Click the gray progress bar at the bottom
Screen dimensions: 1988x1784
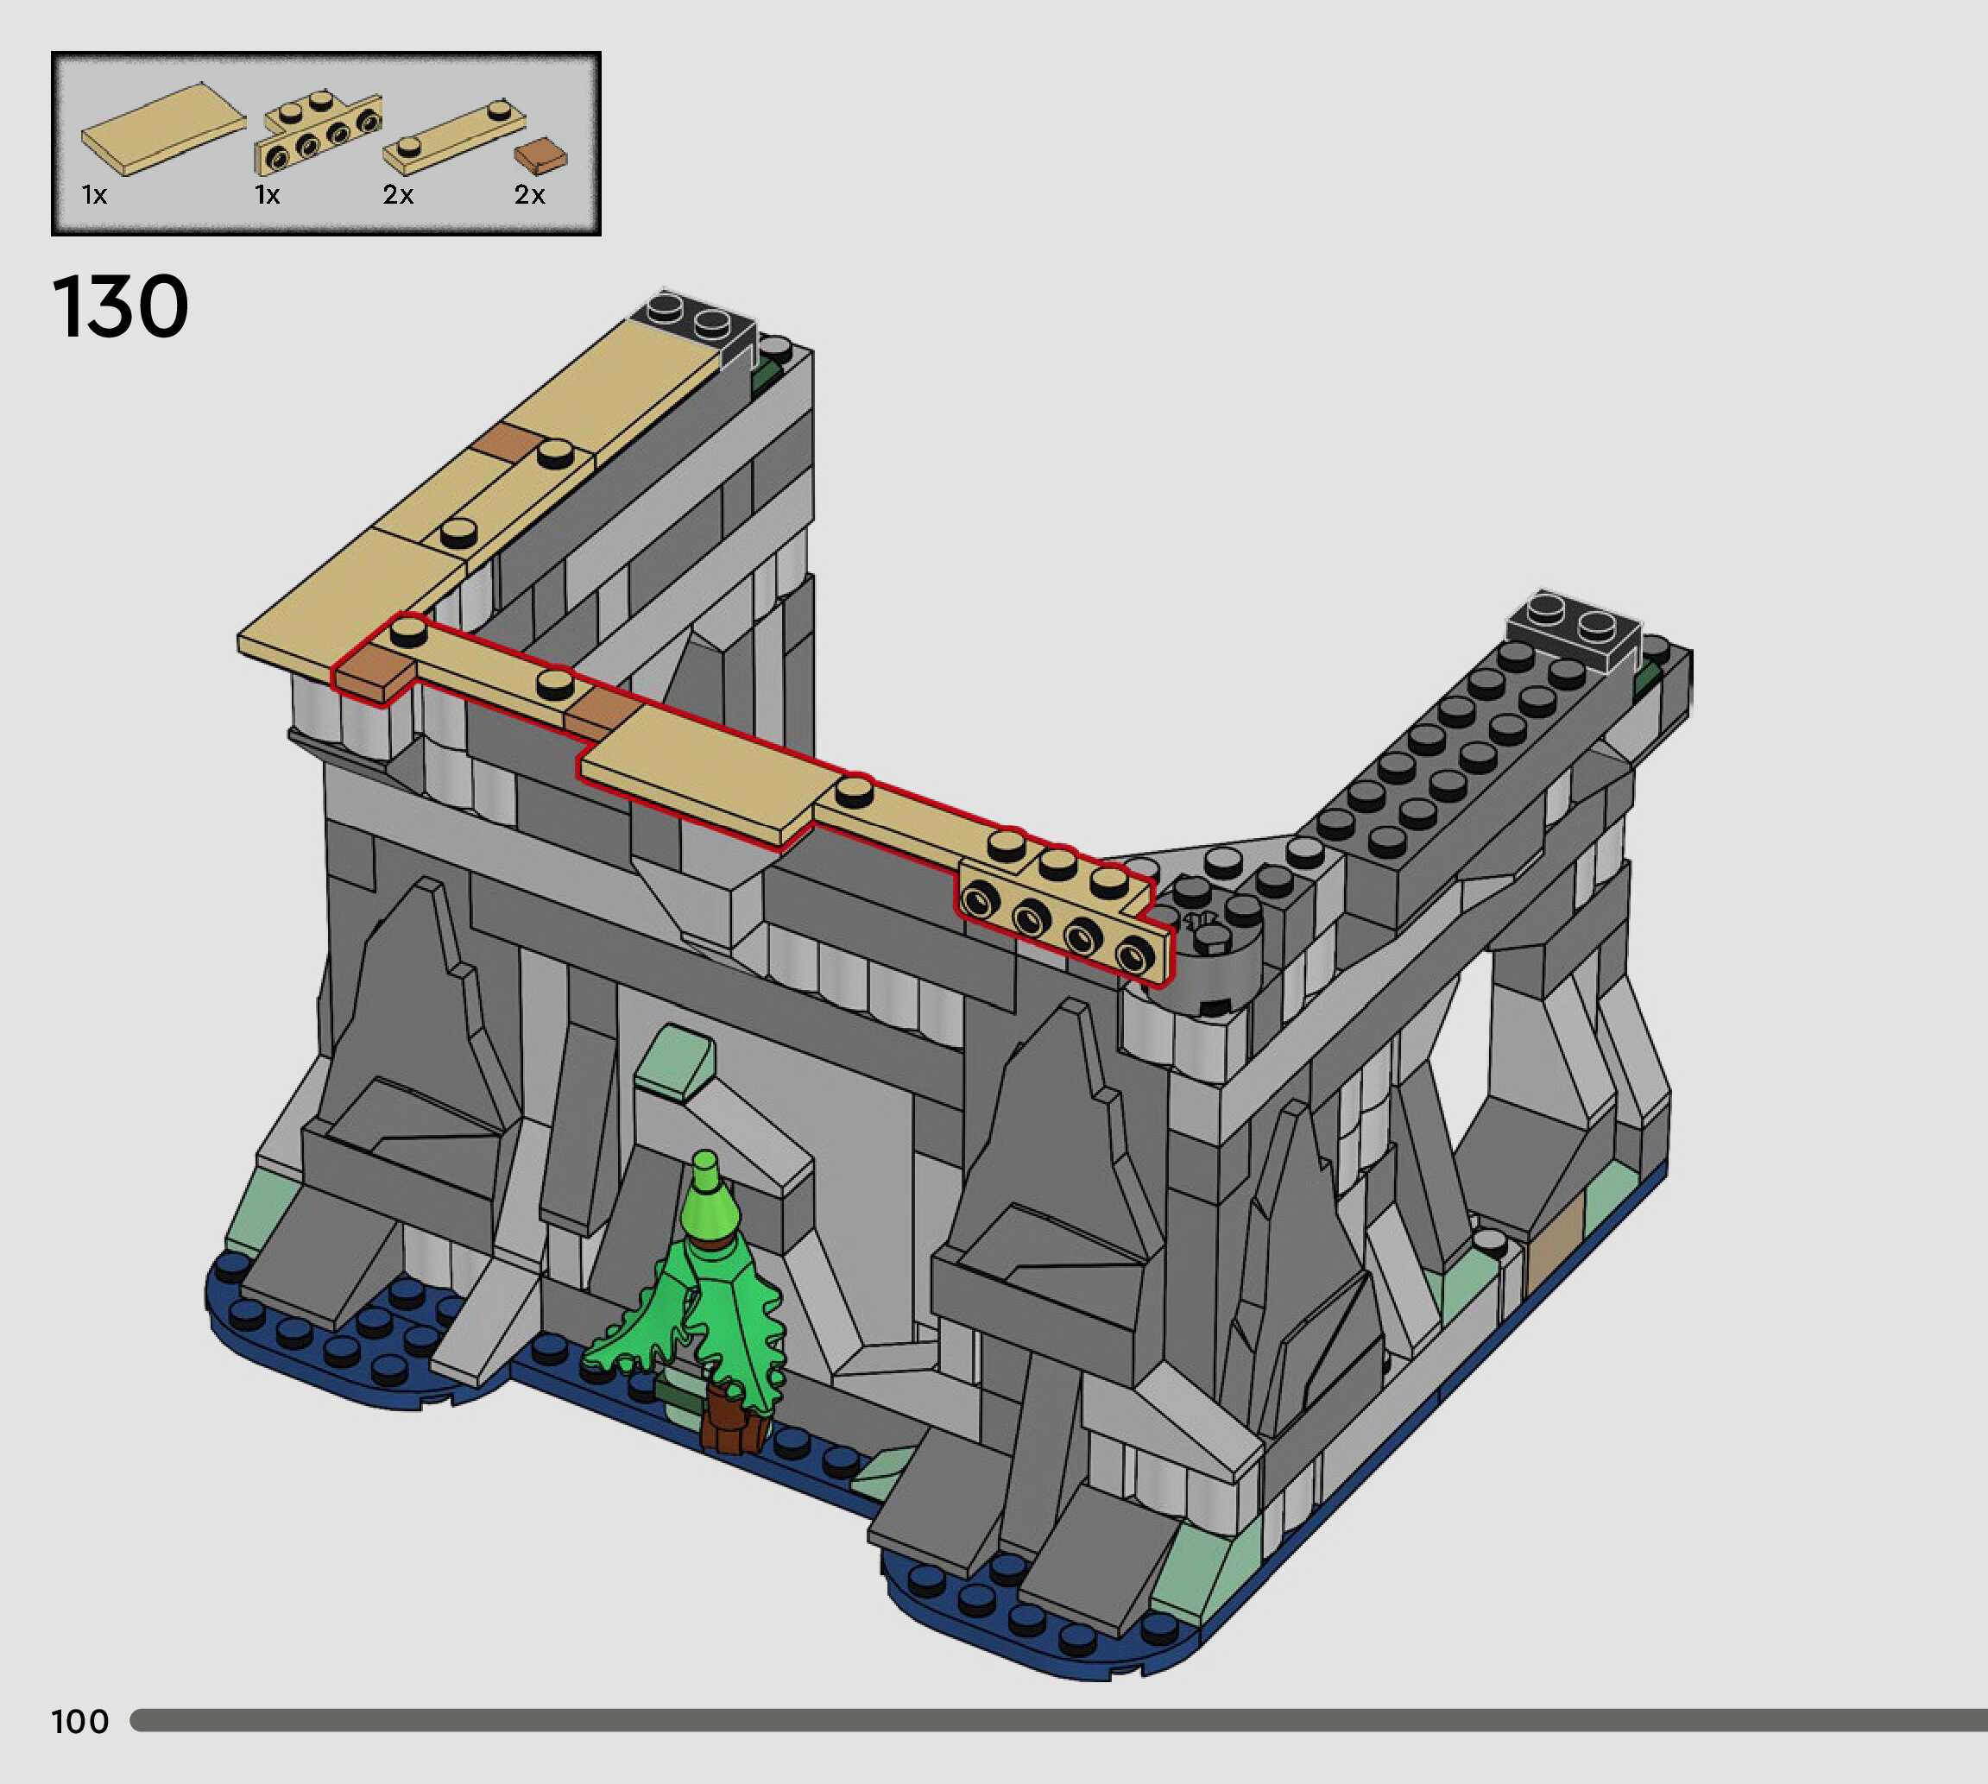(x=1058, y=1718)
